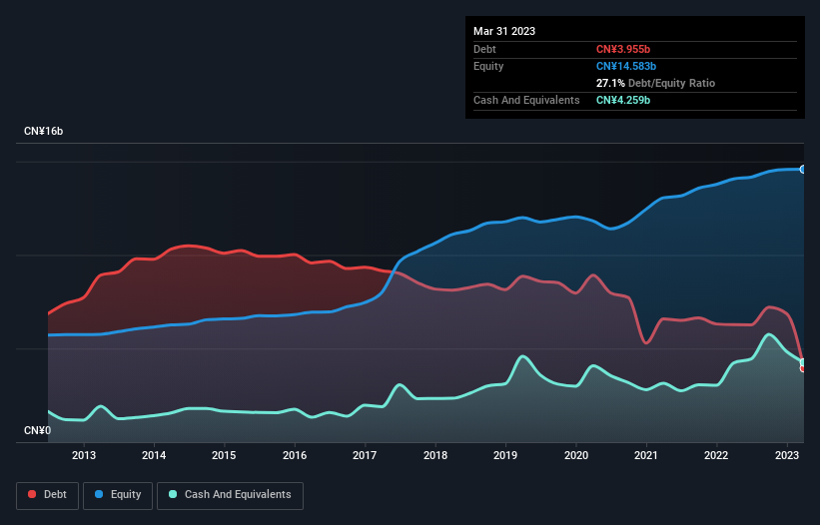Toggle the Equity series in the legend
Image resolution: width=820 pixels, height=525 pixels.
(x=118, y=494)
